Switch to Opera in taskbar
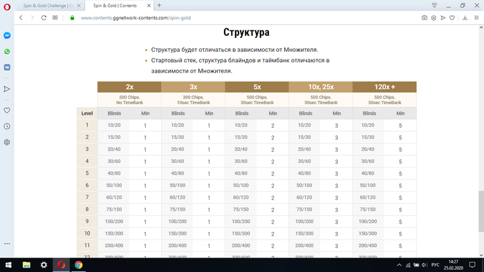This screenshot has height=272, width=484. tap(61, 265)
